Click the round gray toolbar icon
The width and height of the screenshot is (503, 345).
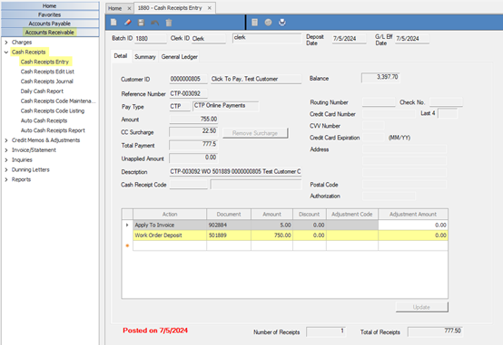tap(268, 23)
